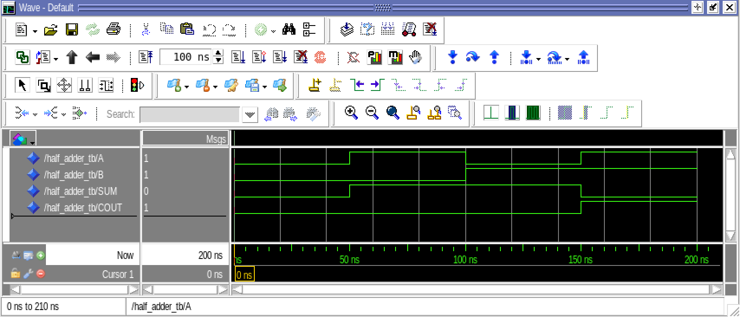The width and height of the screenshot is (740, 317).
Task: Click the Run simulation icon
Action: pyautogui.click(x=238, y=57)
